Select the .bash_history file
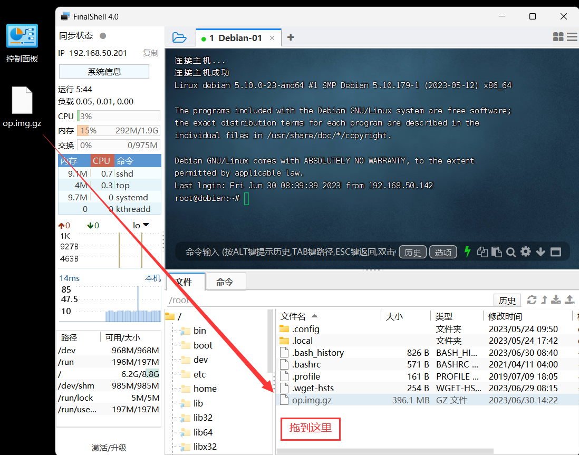This screenshot has width=579, height=455. coord(427,353)
